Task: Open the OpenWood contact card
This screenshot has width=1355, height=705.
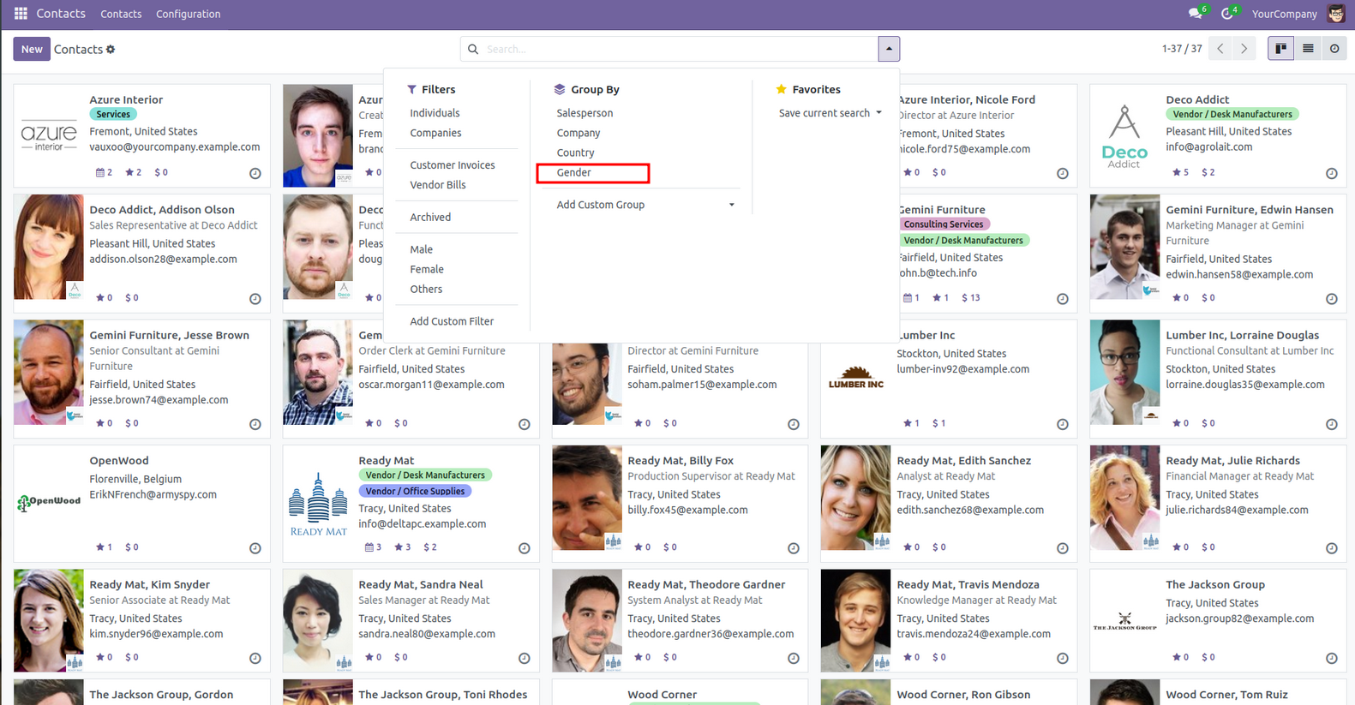Action: tap(141, 504)
